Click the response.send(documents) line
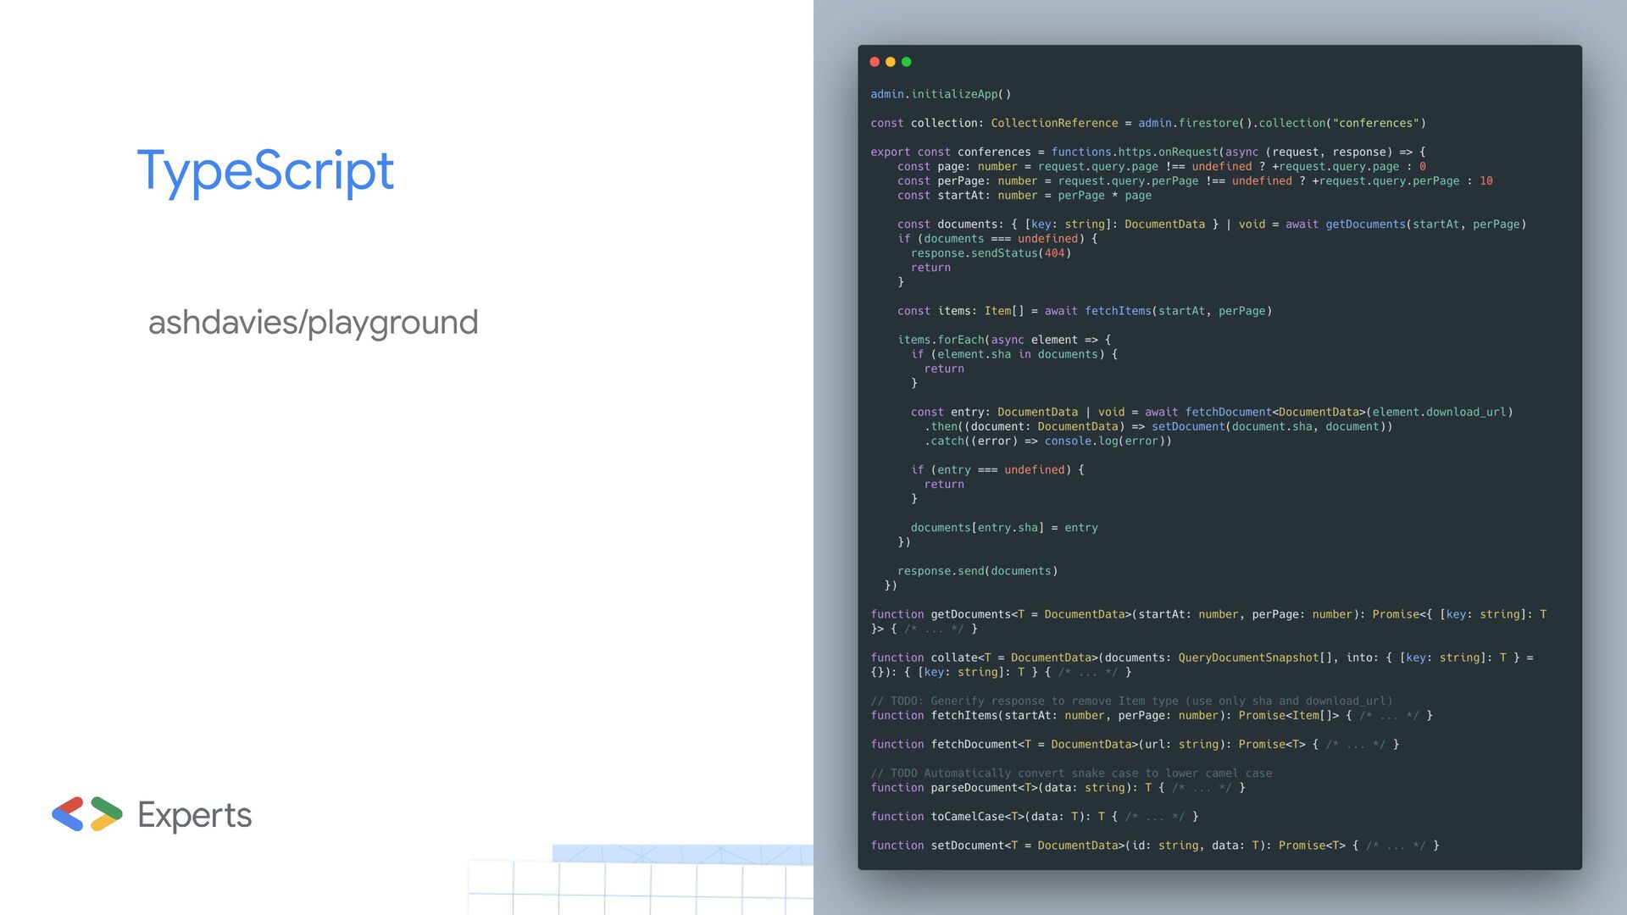1627x915 pixels. pos(977,571)
